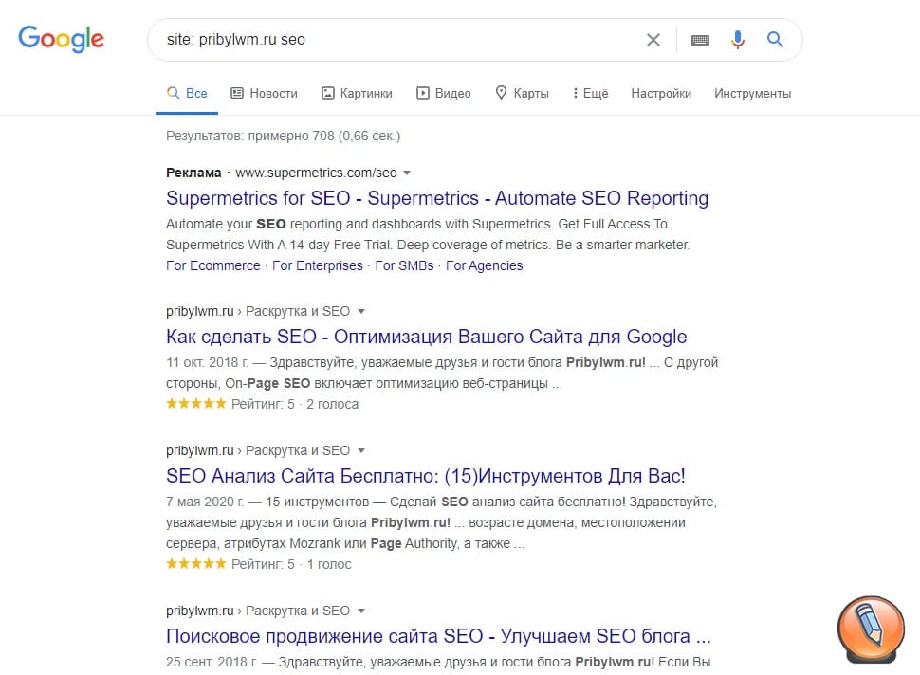
Task: Click the map pin icon next to Карты
Action: [500, 93]
